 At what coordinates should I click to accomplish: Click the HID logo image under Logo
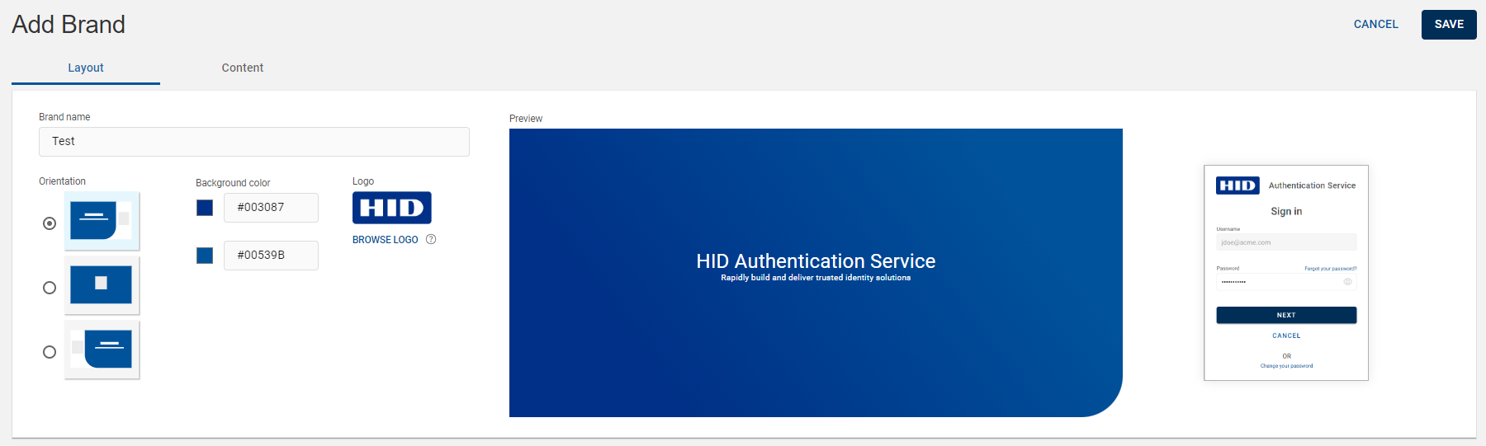391,208
